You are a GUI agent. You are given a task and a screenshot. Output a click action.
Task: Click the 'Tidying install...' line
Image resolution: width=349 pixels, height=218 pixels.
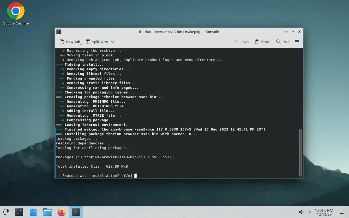pyautogui.click(x=80, y=64)
